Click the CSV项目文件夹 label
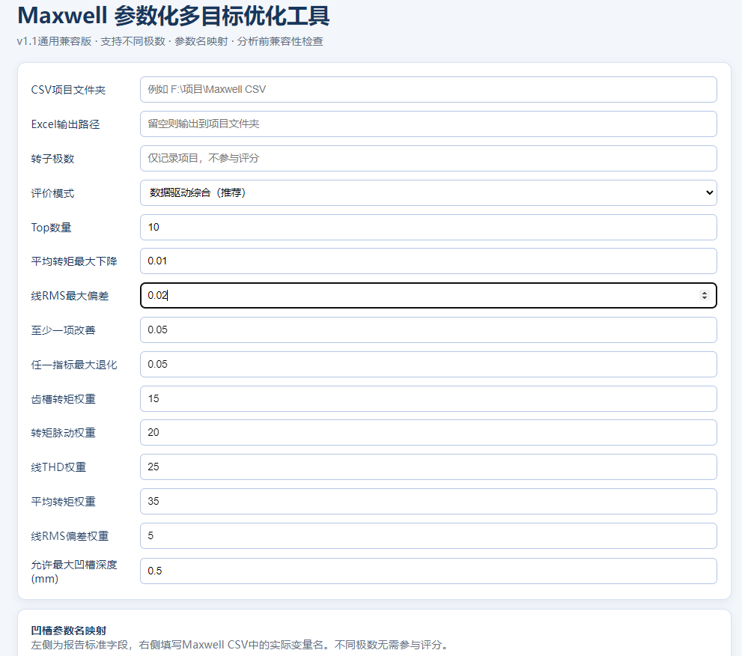The height and width of the screenshot is (656, 742). coord(68,90)
